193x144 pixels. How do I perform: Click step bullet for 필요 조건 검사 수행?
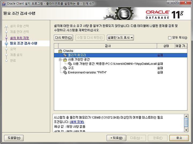pyautogui.click(x=6, y=43)
